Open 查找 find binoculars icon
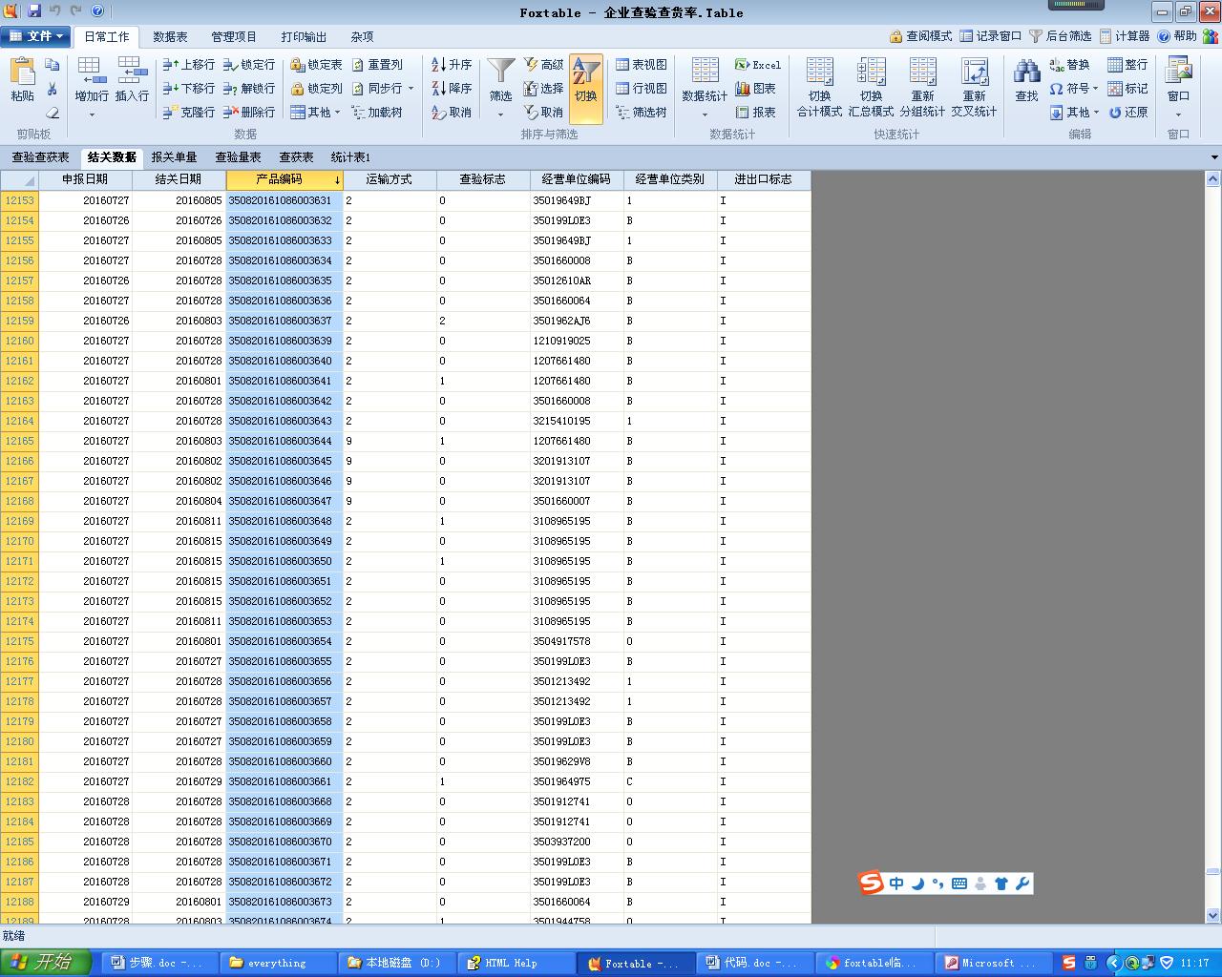The height and width of the screenshot is (977, 1222). pyautogui.click(x=1026, y=80)
